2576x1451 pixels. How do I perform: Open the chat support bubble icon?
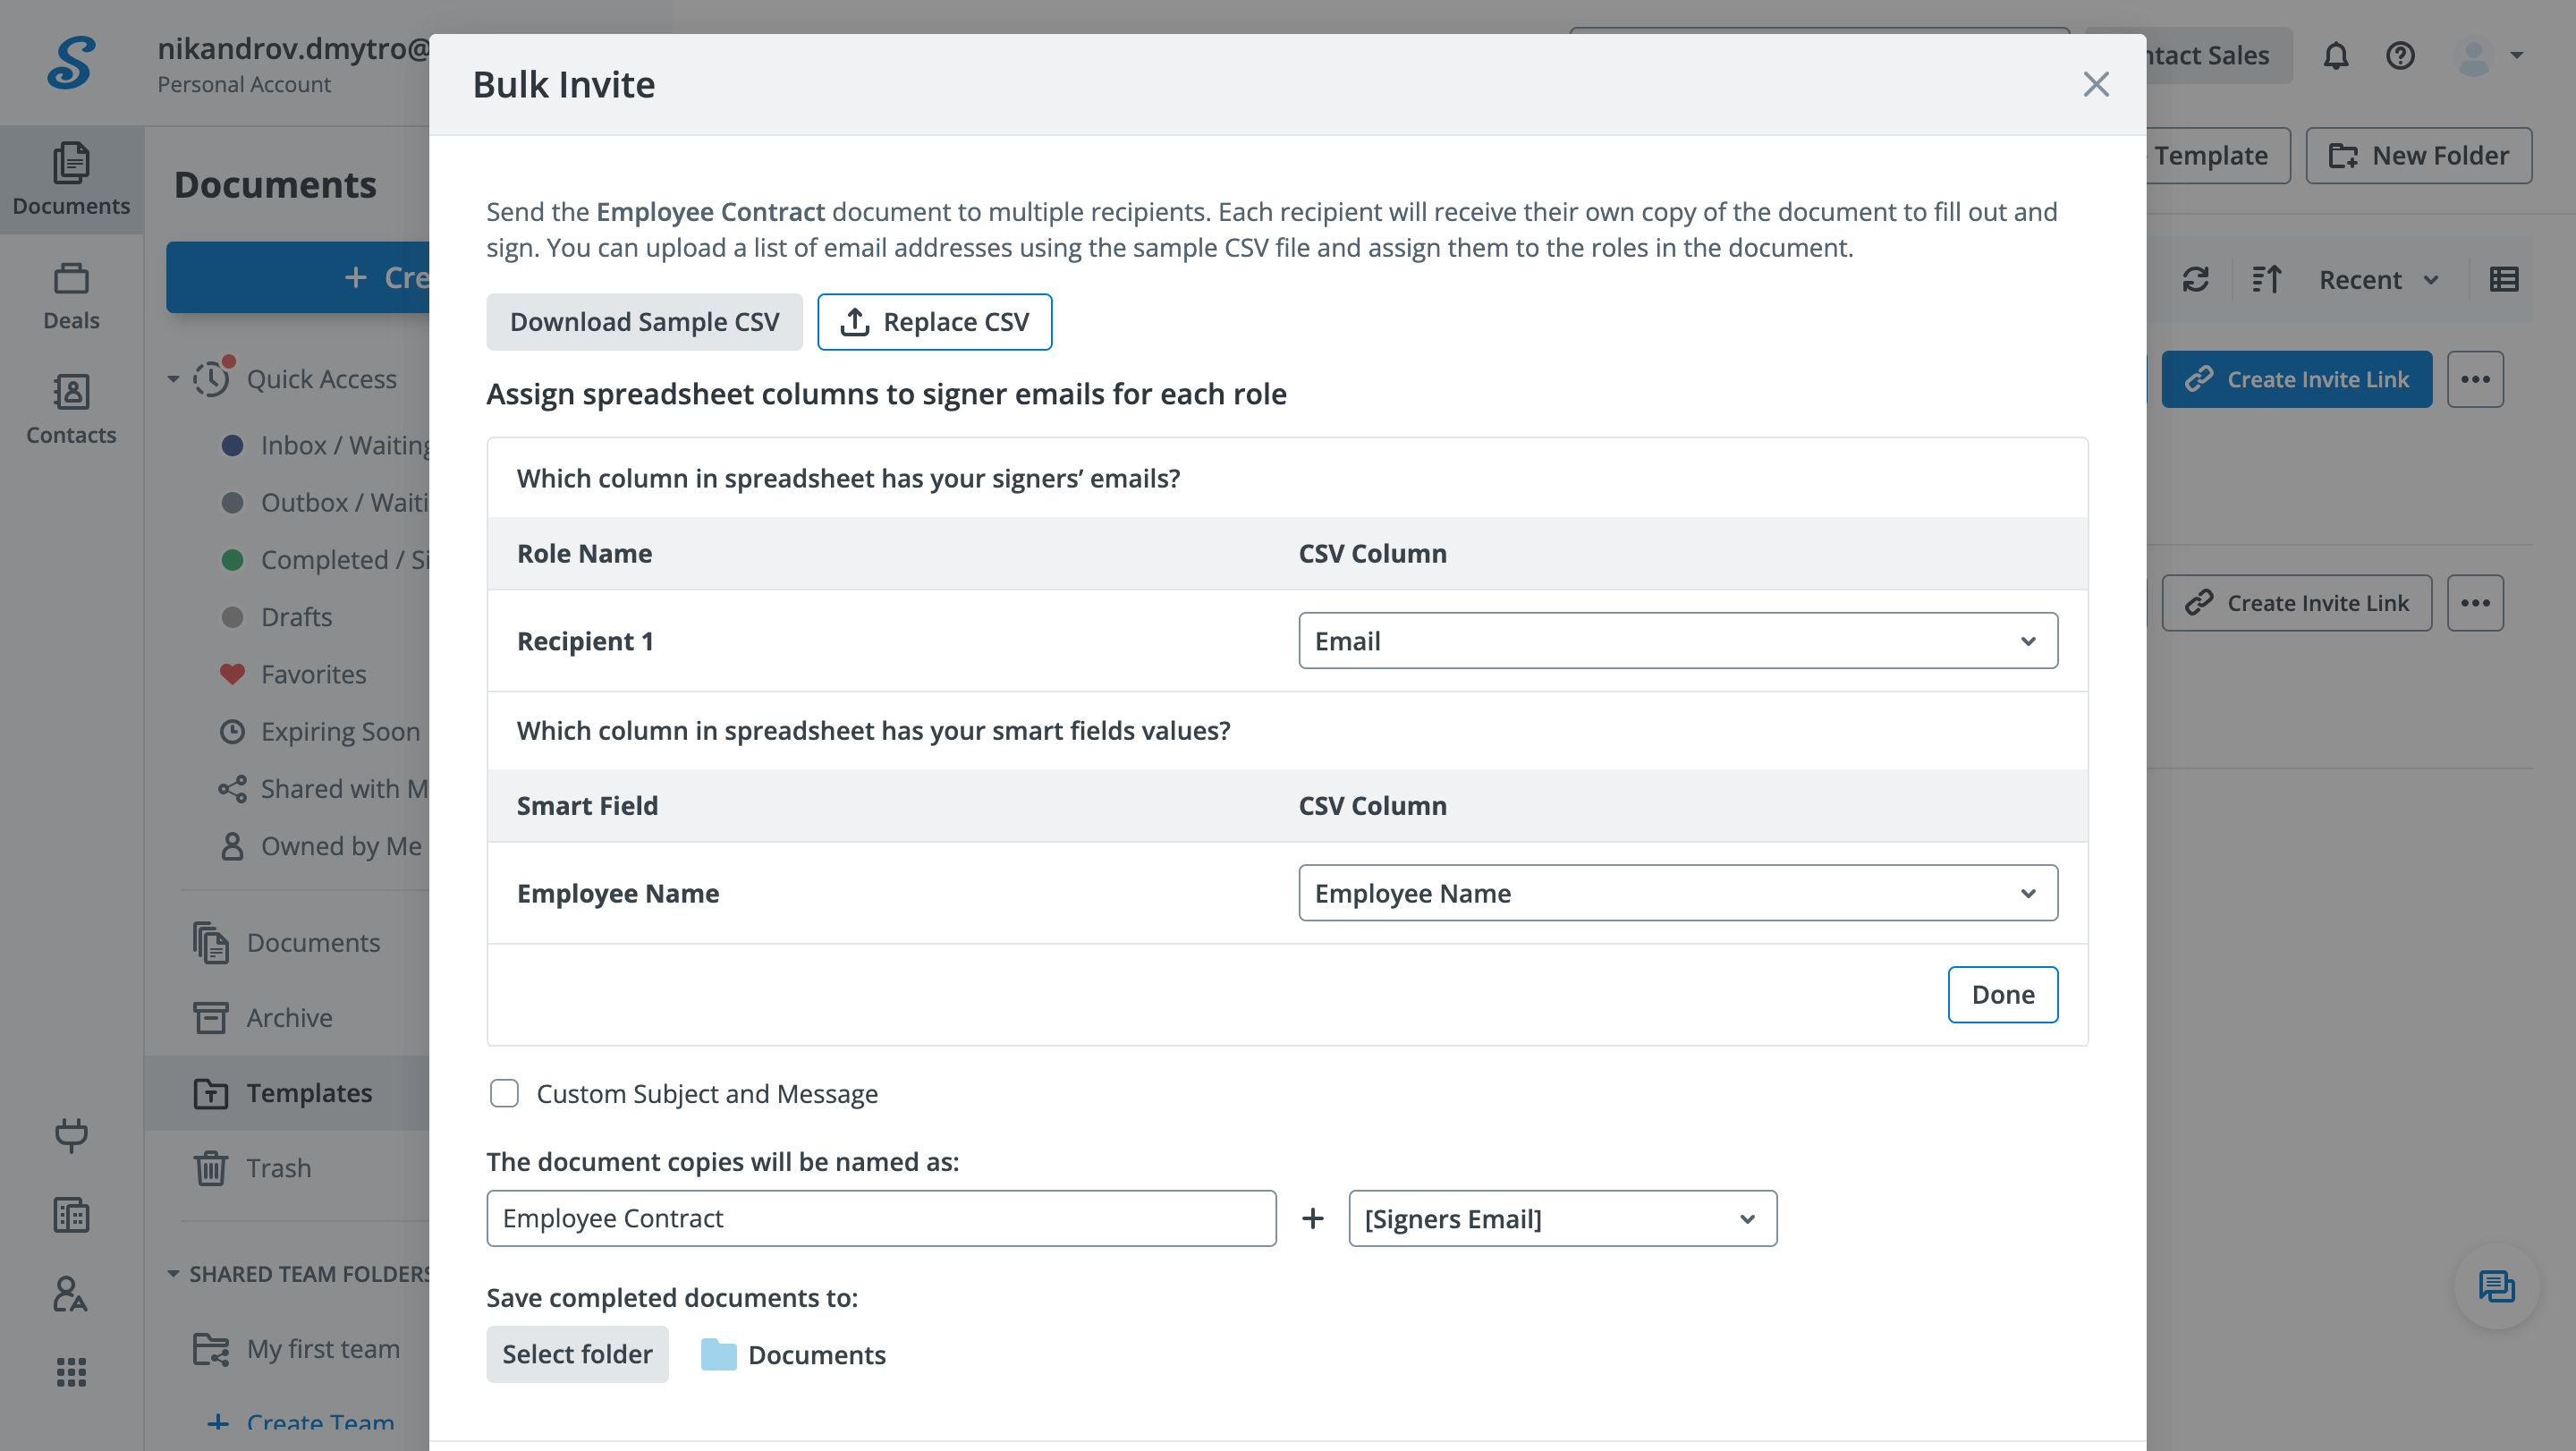(x=2496, y=1286)
